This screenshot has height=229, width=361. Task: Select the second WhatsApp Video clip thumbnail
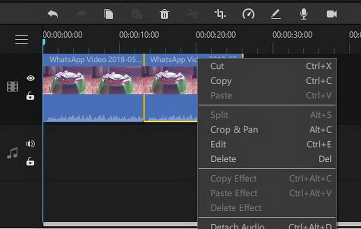170,80
